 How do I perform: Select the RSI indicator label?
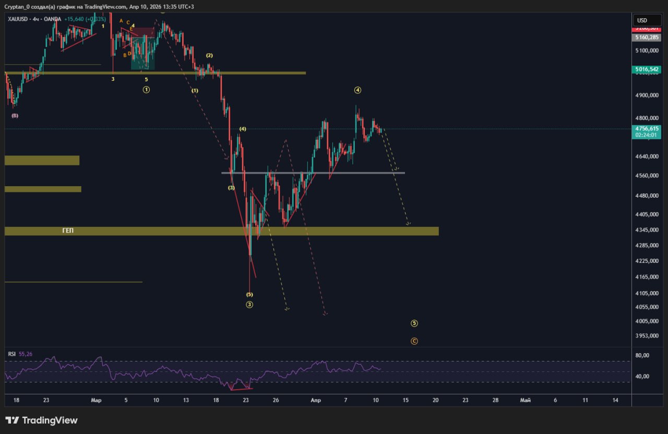click(11, 354)
